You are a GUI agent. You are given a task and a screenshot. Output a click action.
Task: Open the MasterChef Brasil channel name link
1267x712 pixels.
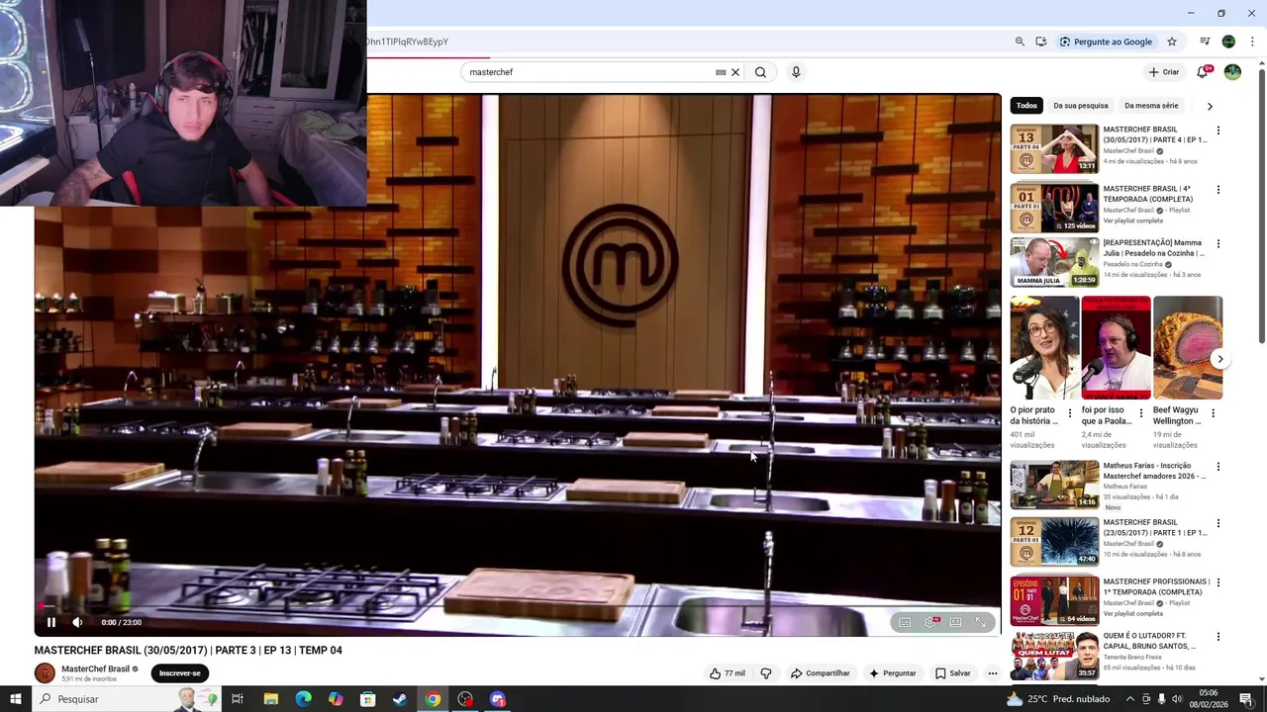click(x=95, y=668)
